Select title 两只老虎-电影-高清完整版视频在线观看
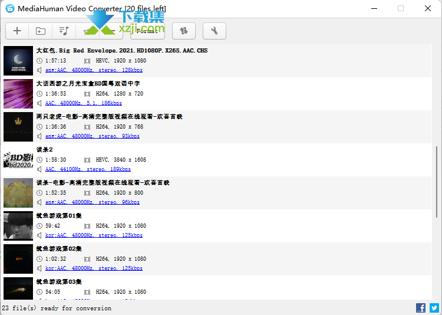Viewport: 442px width, 315px height. pos(110,117)
